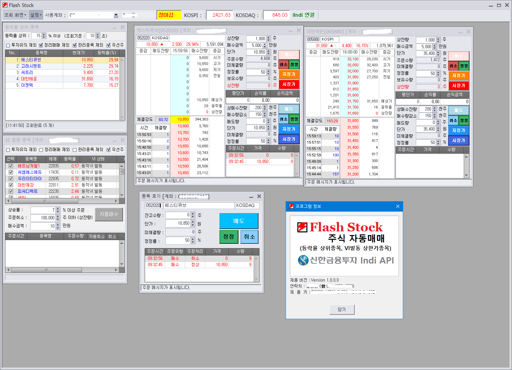This screenshot has height=370, width=512.
Task: Click the Flash Stock logo in 프로그램 정보
Action: [x=340, y=227]
